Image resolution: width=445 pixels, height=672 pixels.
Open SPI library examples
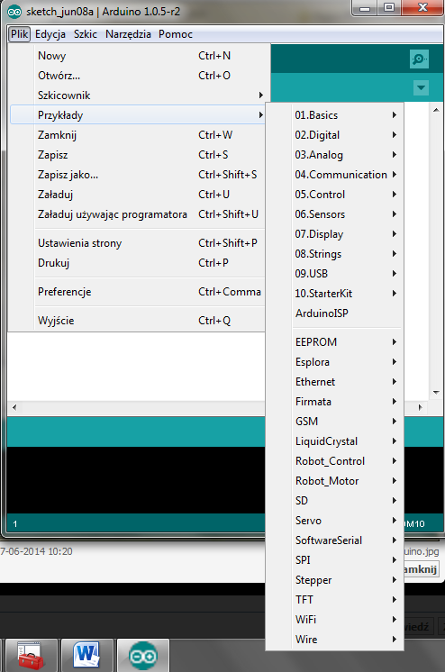coord(334,559)
